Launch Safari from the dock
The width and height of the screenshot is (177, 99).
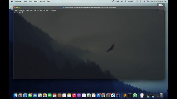[x=25, y=95]
